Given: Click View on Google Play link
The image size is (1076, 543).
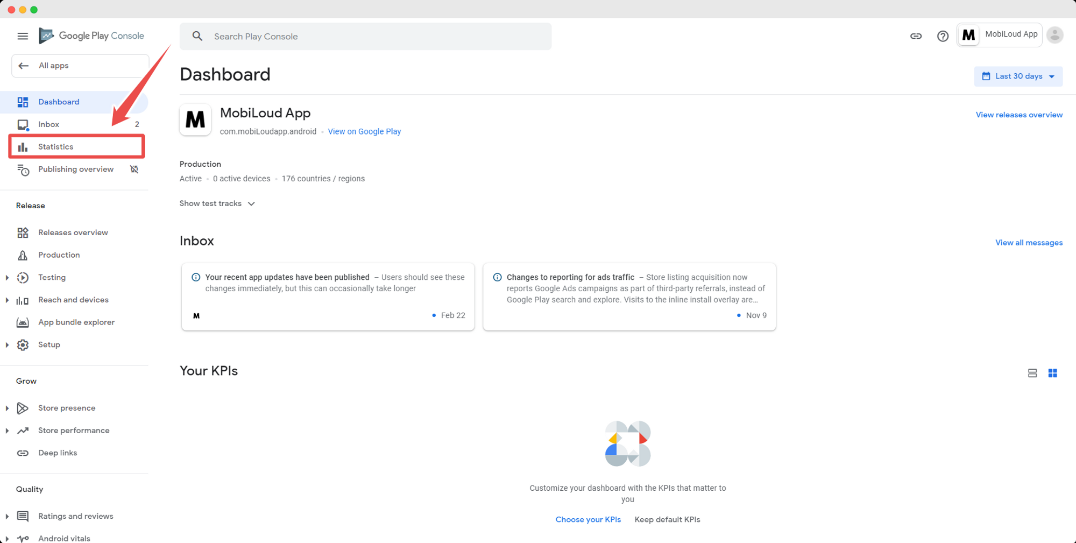Looking at the screenshot, I should [364, 131].
